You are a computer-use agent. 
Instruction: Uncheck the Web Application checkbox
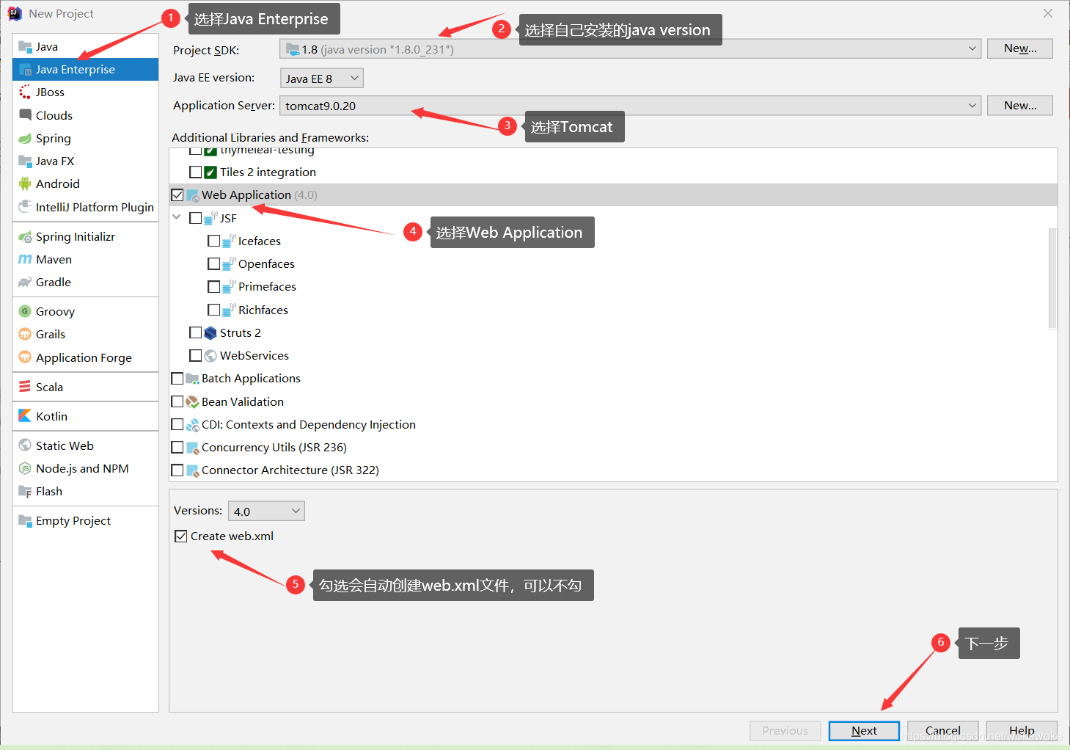coord(177,195)
